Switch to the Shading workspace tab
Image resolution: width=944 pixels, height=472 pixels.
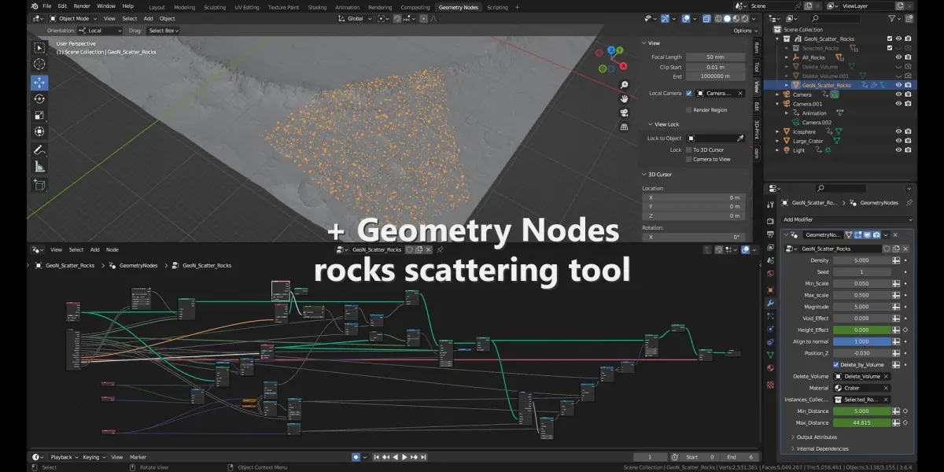click(317, 7)
